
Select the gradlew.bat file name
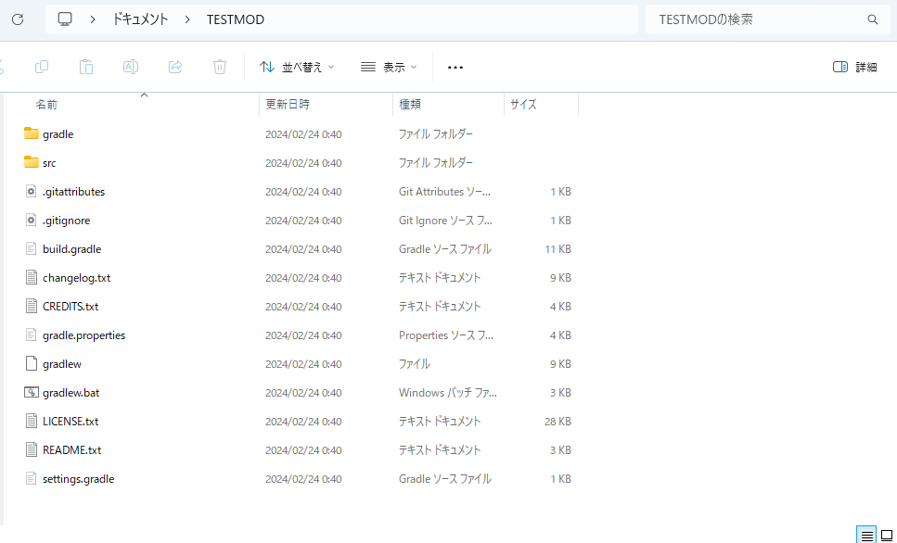(70, 392)
